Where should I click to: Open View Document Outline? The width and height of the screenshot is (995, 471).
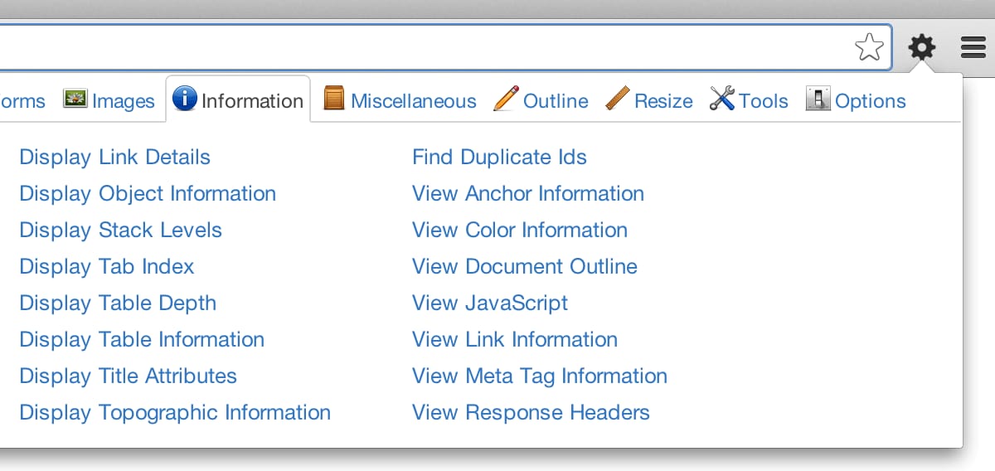(524, 266)
